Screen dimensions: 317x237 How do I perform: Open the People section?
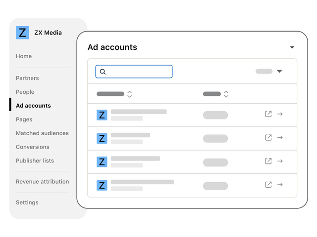pos(25,92)
